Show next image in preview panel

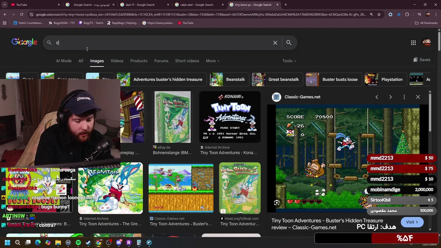390,97
